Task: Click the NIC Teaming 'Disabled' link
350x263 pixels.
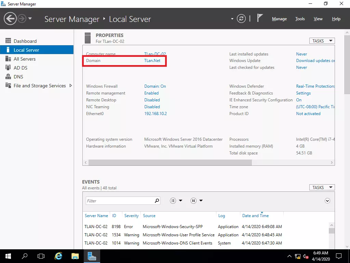Action: tap(152, 107)
